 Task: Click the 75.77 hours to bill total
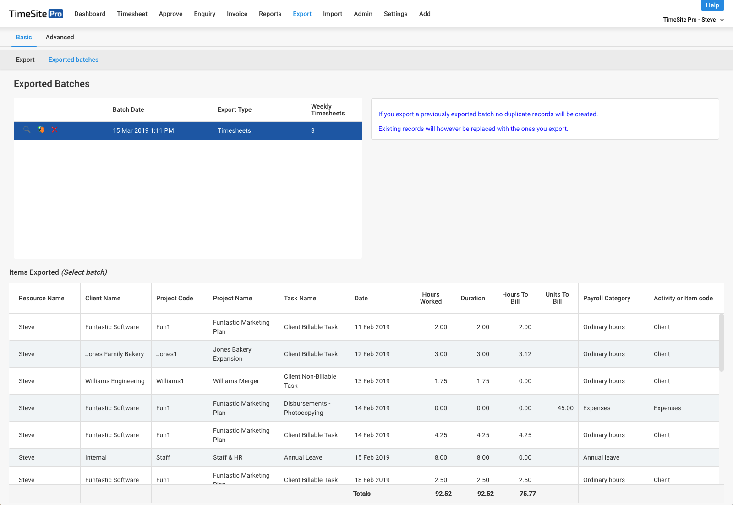click(x=528, y=494)
